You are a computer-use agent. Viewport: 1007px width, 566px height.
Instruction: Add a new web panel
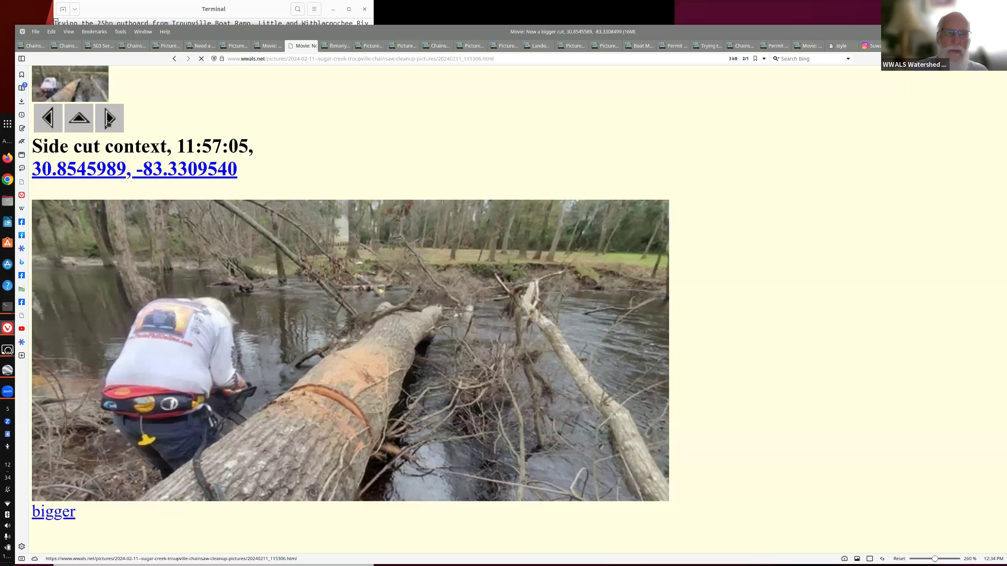[x=22, y=355]
